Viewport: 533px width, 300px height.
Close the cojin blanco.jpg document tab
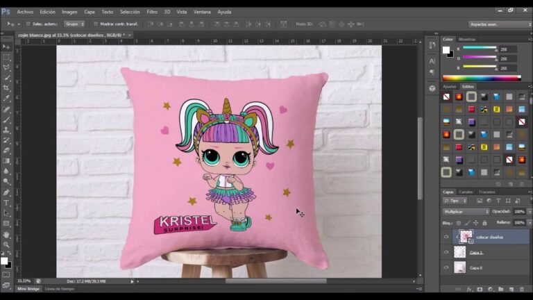click(x=130, y=35)
